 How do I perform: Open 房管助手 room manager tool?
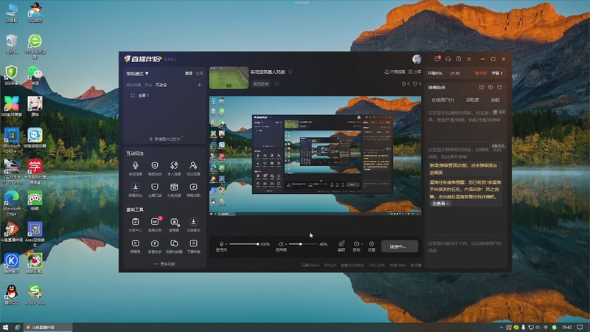155,246
